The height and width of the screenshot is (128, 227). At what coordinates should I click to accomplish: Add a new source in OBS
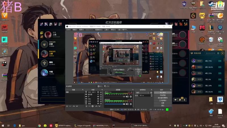(x=86, y=106)
